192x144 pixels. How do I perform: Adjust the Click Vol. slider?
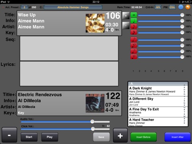point(65,129)
